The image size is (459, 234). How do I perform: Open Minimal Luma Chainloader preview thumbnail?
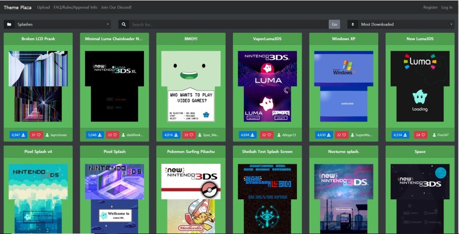pos(115,86)
